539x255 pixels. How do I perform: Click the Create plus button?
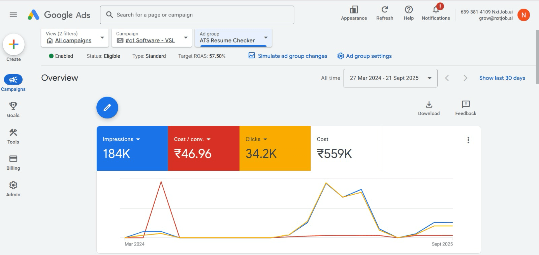tap(14, 45)
